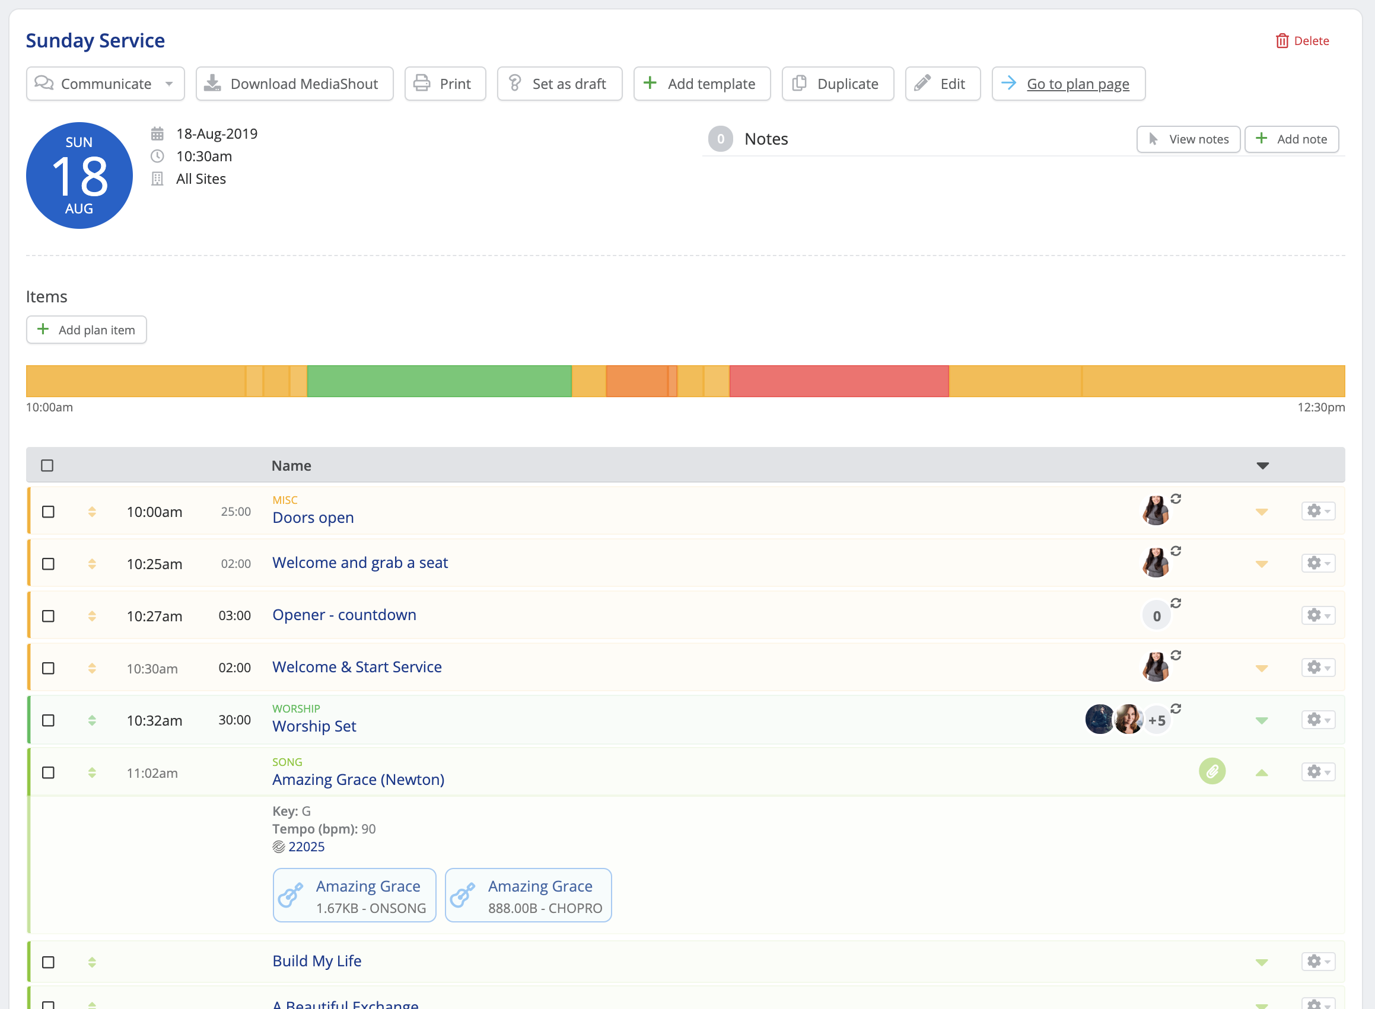Expand the Build My Life row

[1261, 962]
